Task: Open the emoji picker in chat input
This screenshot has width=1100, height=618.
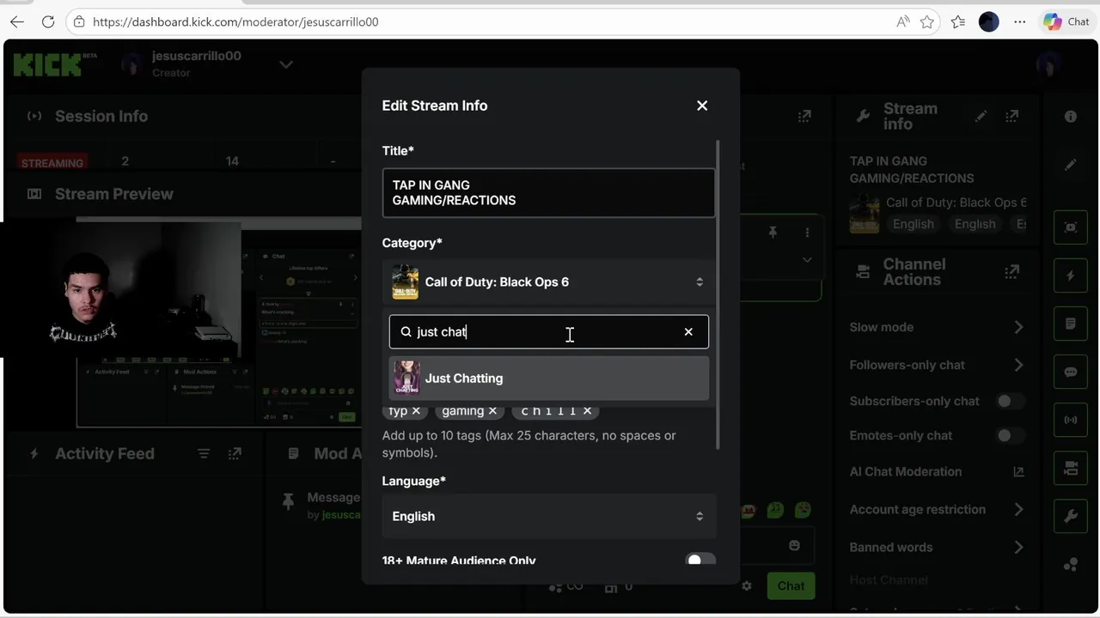Action: coord(794,546)
